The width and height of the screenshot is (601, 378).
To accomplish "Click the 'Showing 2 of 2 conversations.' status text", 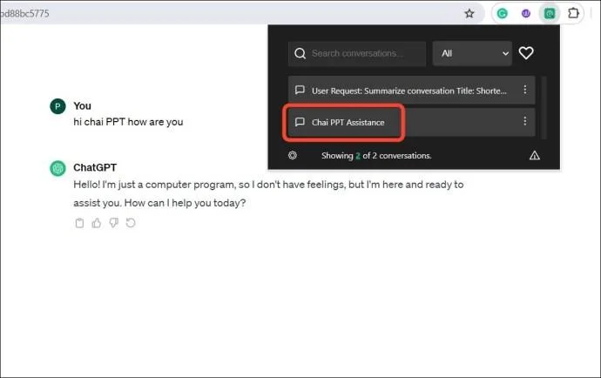I will [x=376, y=156].
